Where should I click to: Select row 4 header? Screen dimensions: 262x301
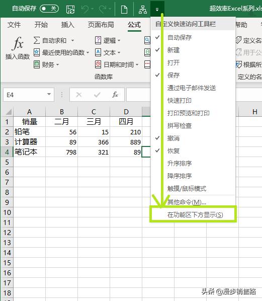(7, 152)
